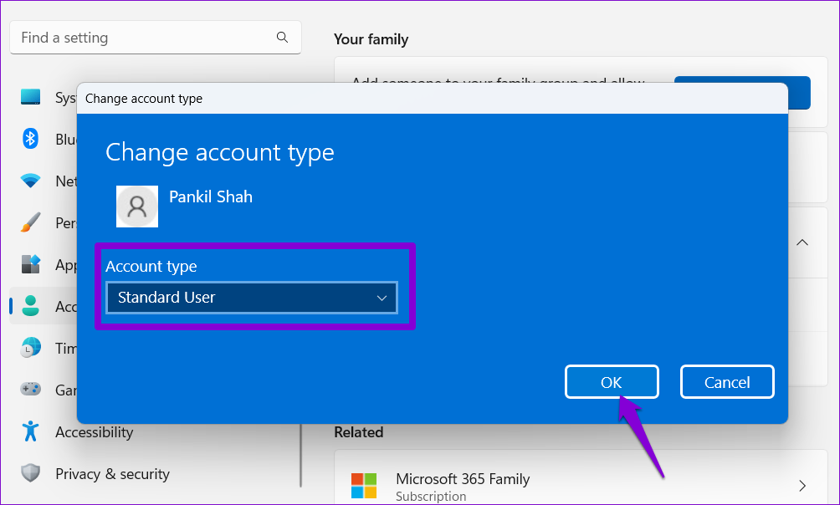Screen dimensions: 840x505
Task: Click the Microsoft 365 Family right chevron
Action: [x=802, y=486]
